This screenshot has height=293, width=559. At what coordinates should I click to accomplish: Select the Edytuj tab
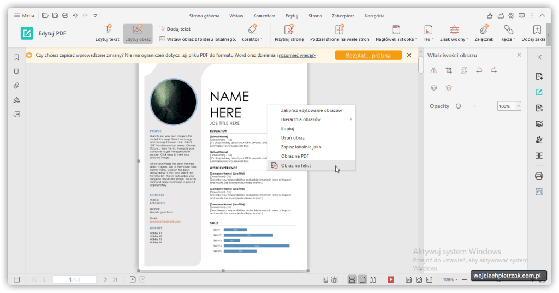coord(292,16)
